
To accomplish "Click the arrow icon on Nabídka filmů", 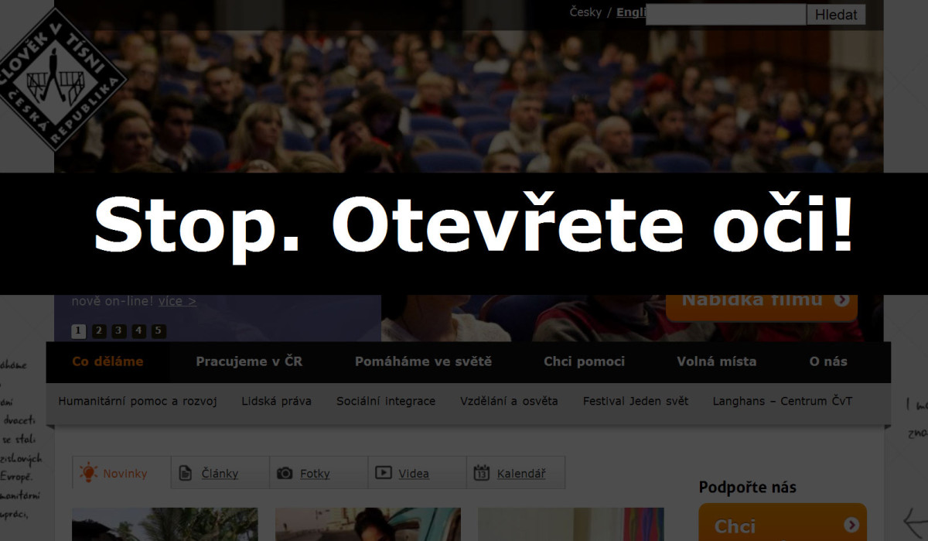I will click(x=842, y=300).
